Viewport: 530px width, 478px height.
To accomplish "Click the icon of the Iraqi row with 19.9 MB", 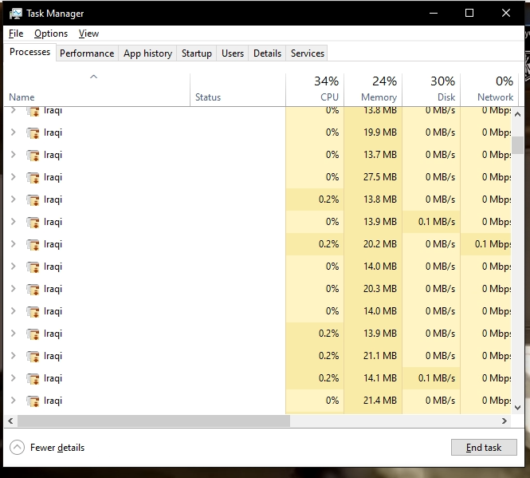I will click(x=33, y=132).
